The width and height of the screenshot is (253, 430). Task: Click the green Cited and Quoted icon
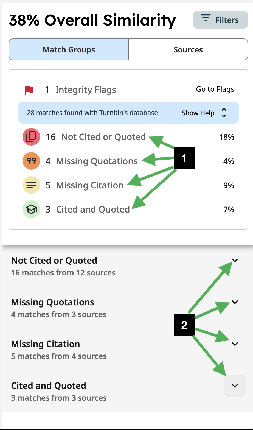point(31,210)
